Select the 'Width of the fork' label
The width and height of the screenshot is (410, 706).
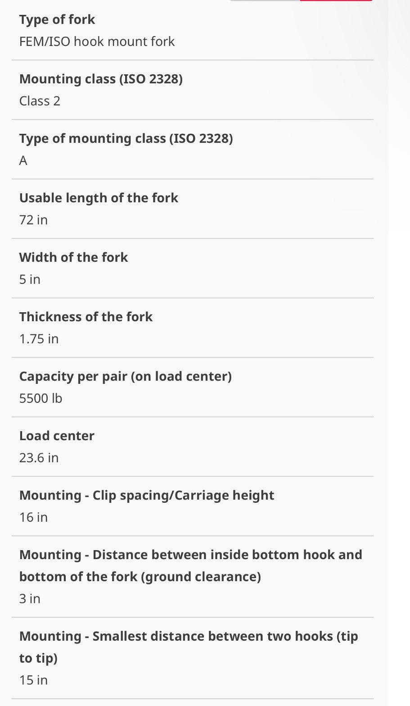pyautogui.click(x=73, y=258)
